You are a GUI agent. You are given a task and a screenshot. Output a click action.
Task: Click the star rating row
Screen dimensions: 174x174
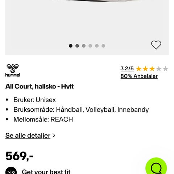click(x=152, y=69)
